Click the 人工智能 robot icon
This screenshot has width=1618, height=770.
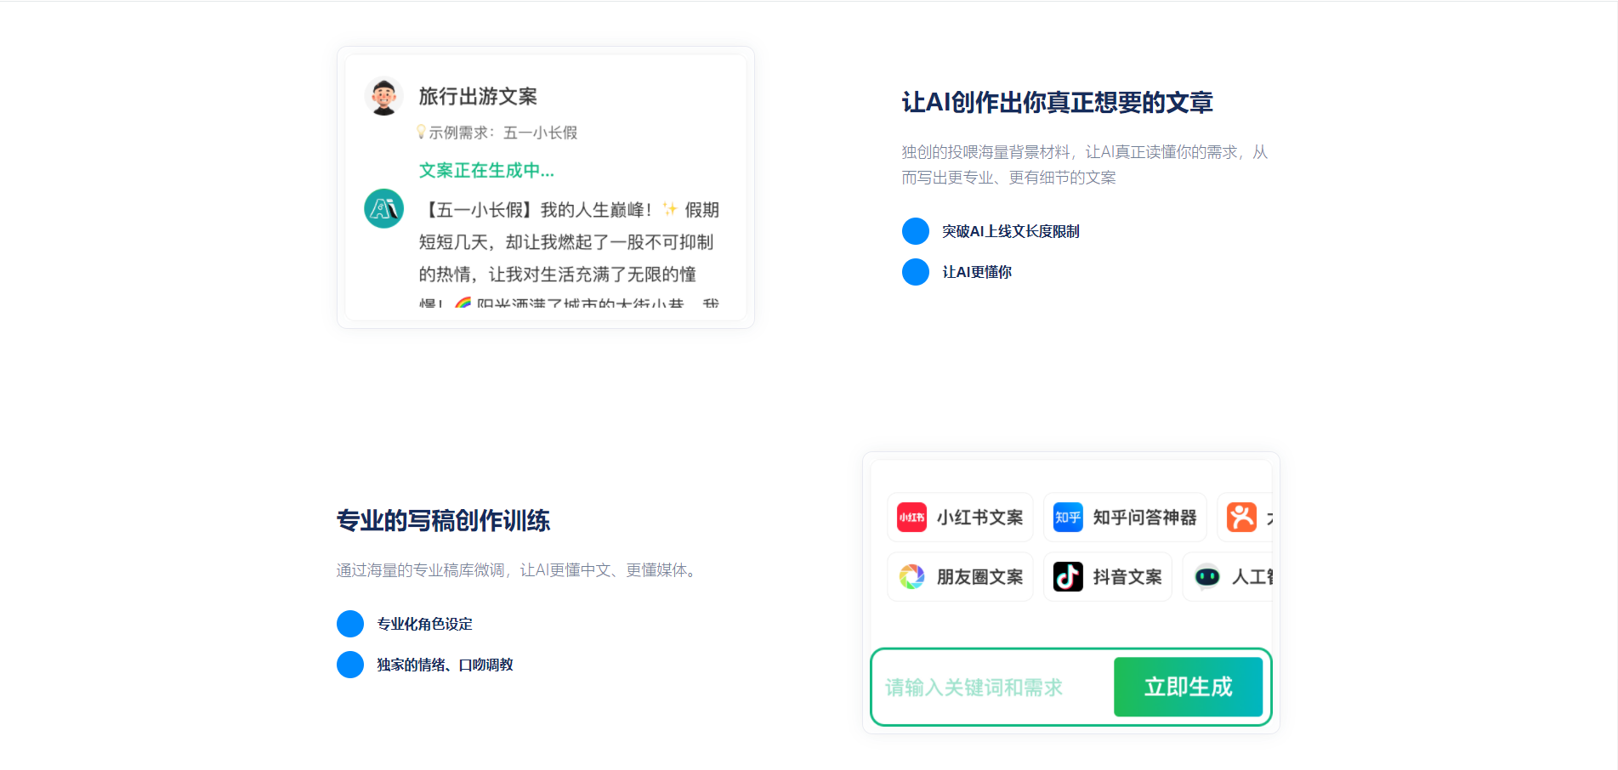pos(1208,576)
